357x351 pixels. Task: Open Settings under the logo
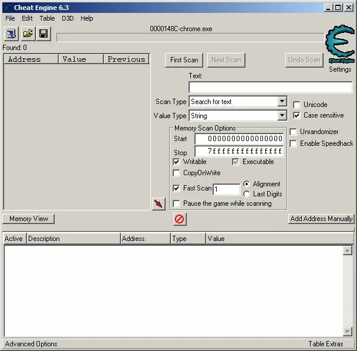coord(340,69)
